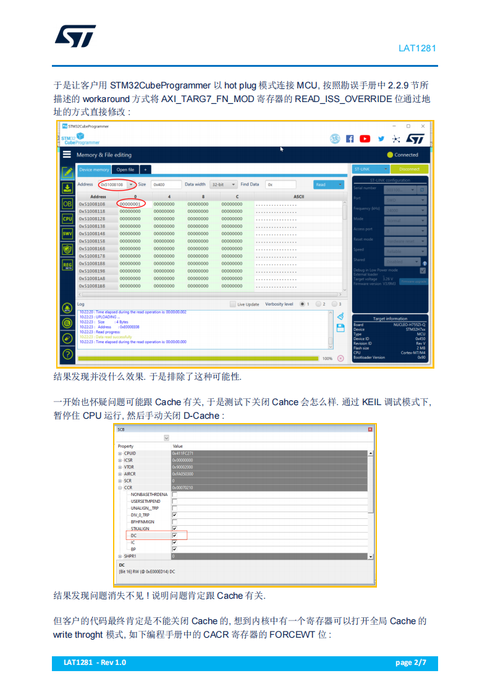Click the link/wrench sidebar icon
The height and width of the screenshot is (694, 490).
67,338
